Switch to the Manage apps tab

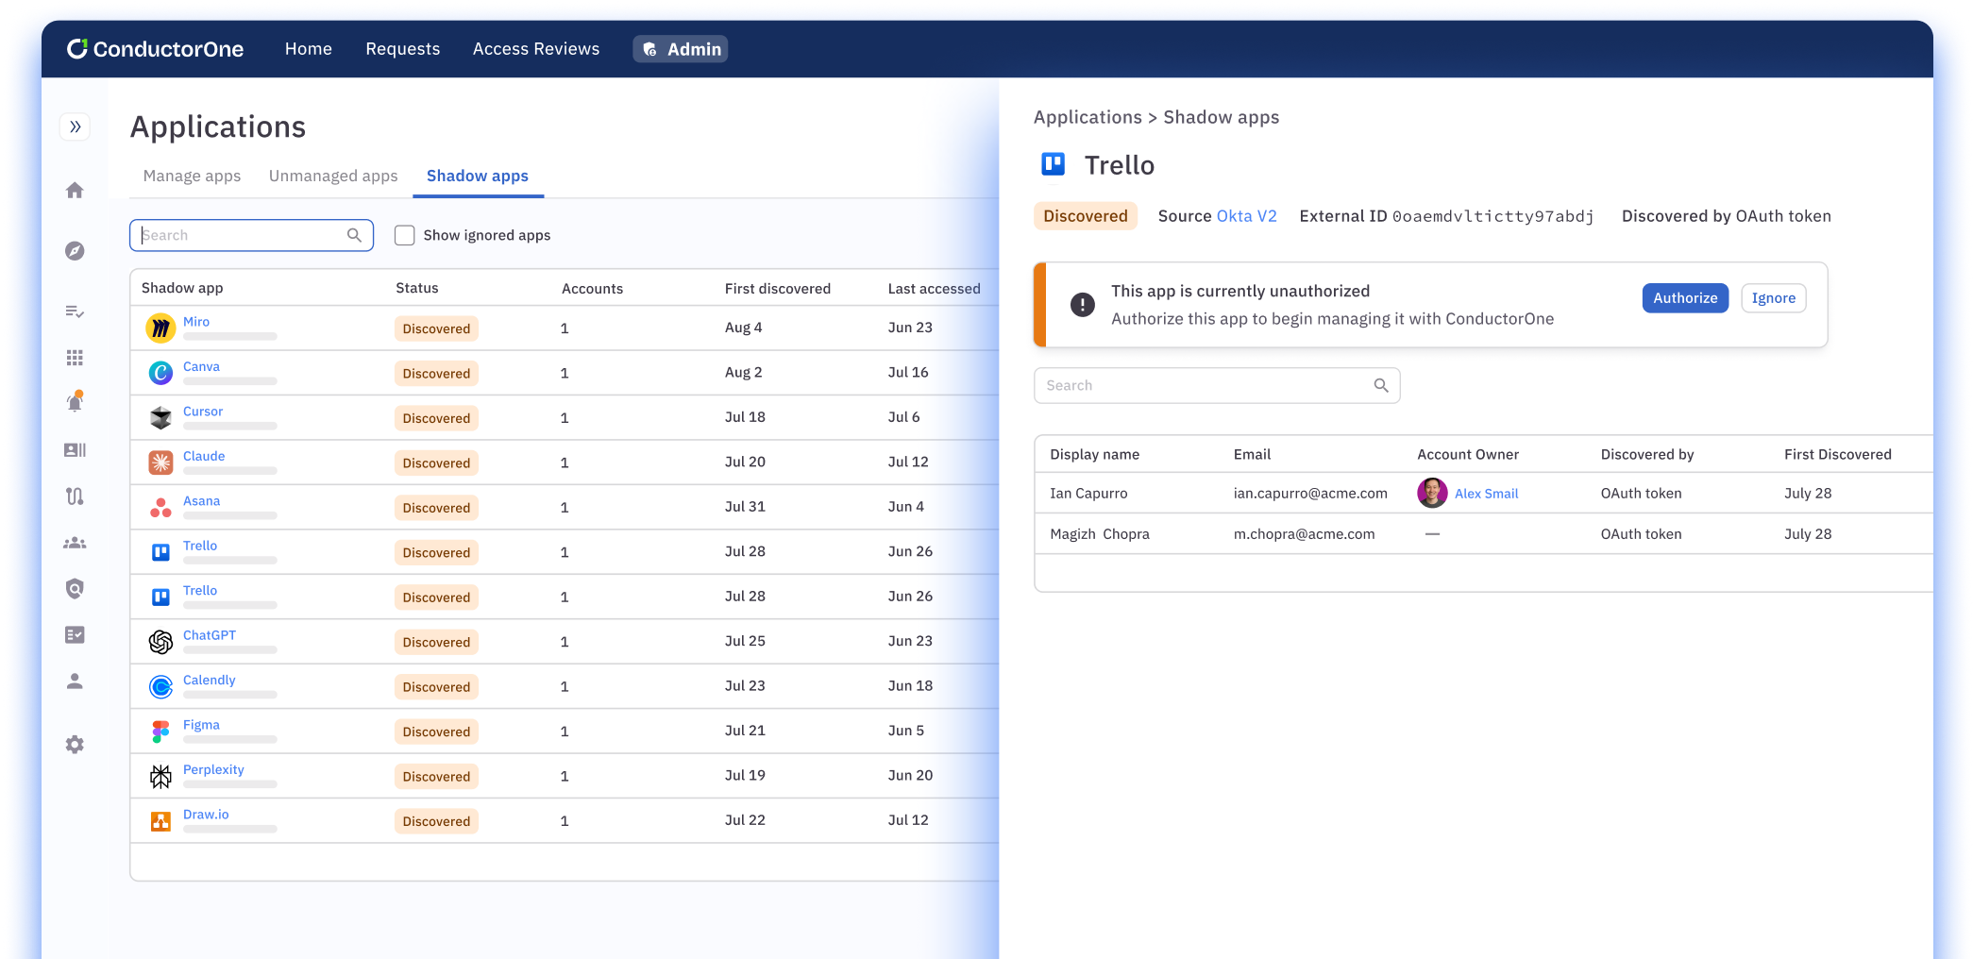[192, 177]
